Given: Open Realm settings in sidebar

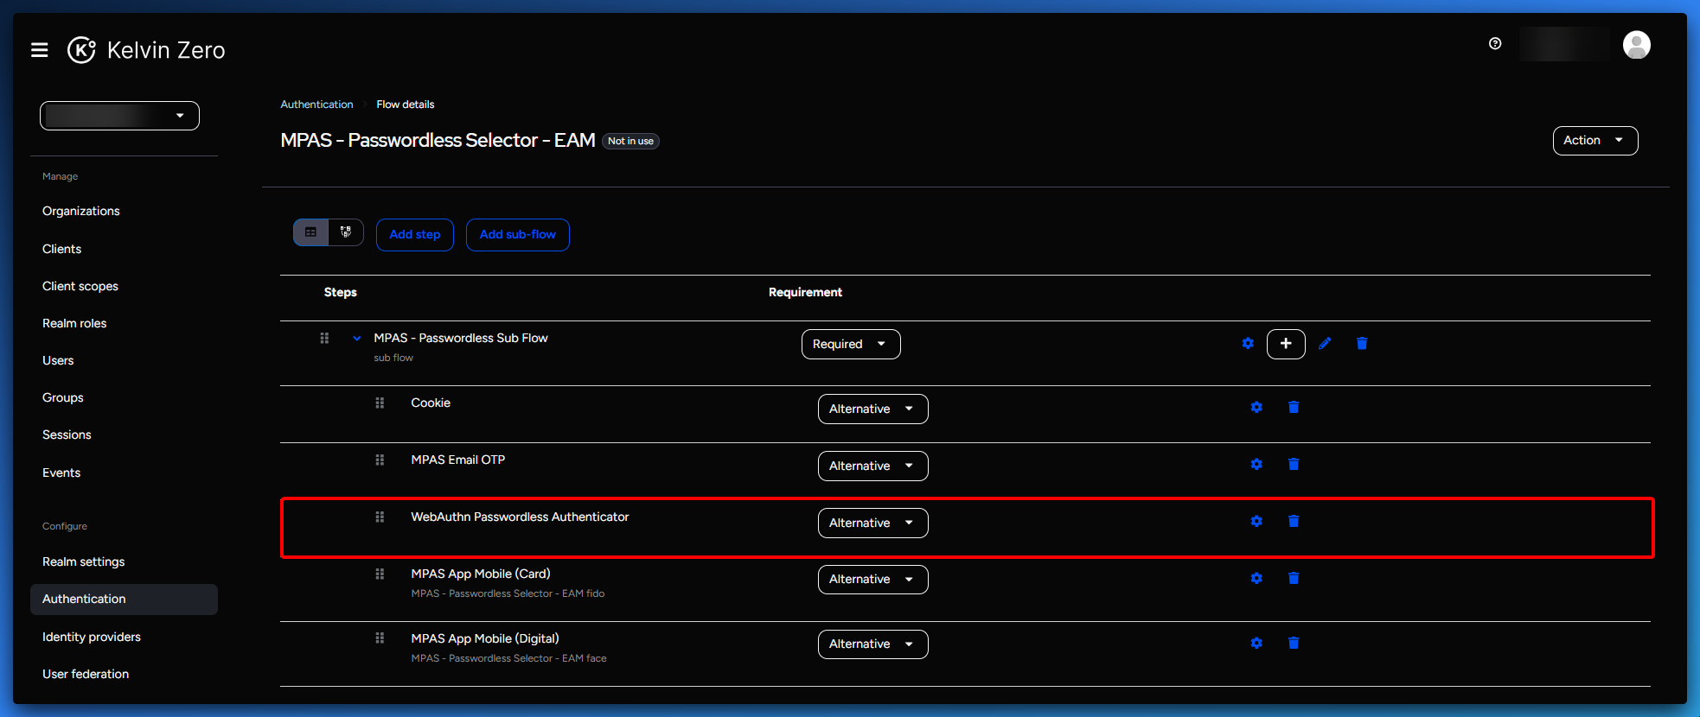Looking at the screenshot, I should (84, 562).
